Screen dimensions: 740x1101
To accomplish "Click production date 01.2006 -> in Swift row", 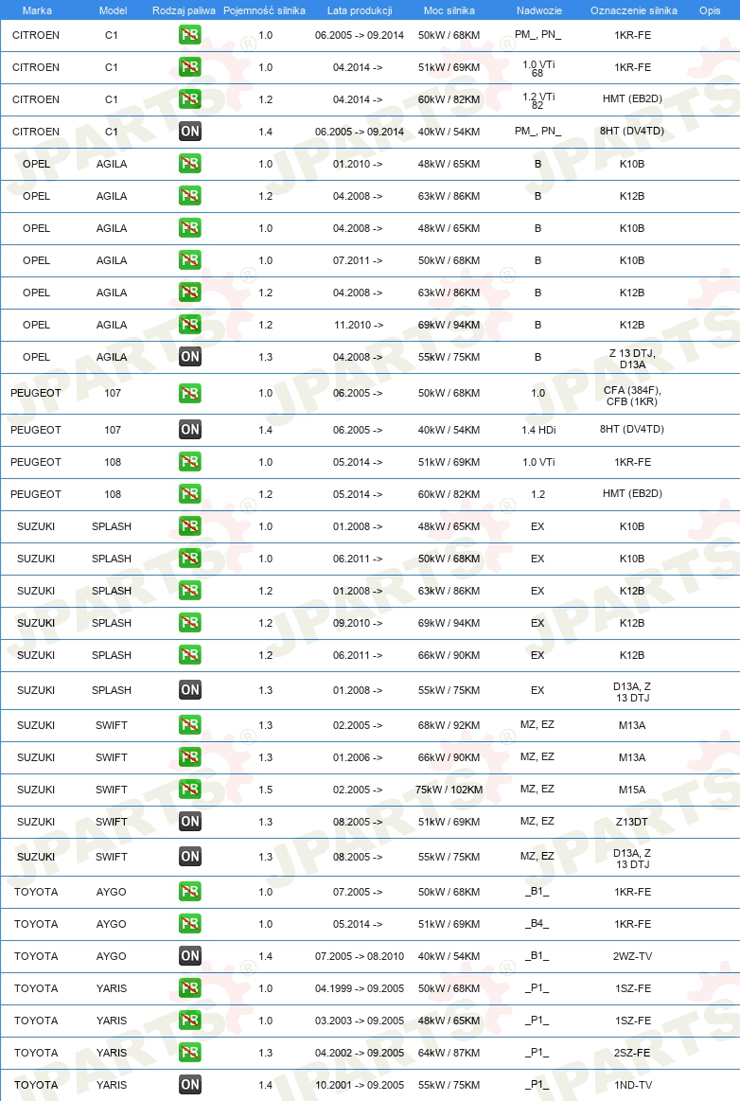I will [x=358, y=757].
